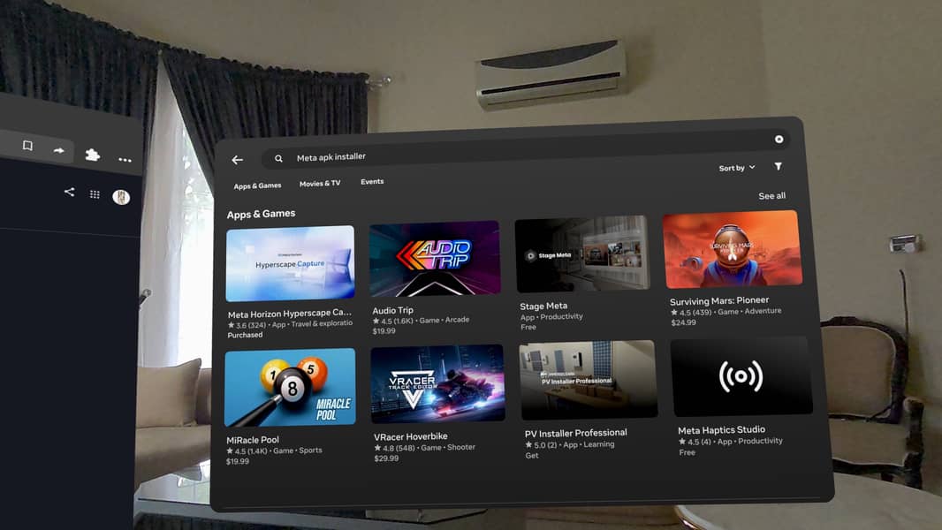Open the Audio Trip game thumbnail
Viewport: 942px width, 530px height.
pyautogui.click(x=435, y=259)
